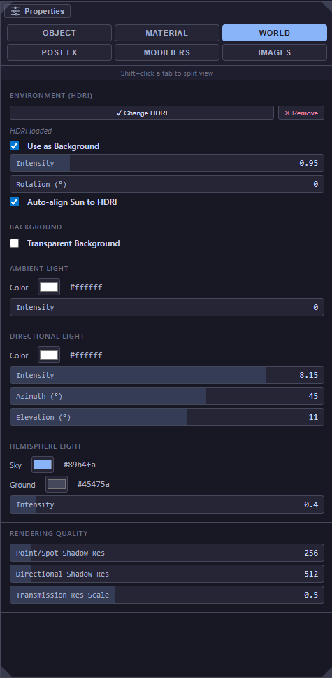Adjust the Hemisphere Light Intensity slider
This screenshot has width=332, height=678.
click(x=166, y=504)
